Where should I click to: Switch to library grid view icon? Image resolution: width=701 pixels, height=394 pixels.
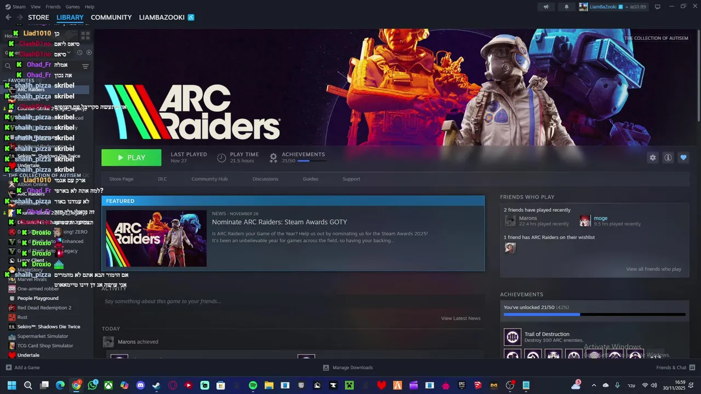pyautogui.click(x=85, y=35)
